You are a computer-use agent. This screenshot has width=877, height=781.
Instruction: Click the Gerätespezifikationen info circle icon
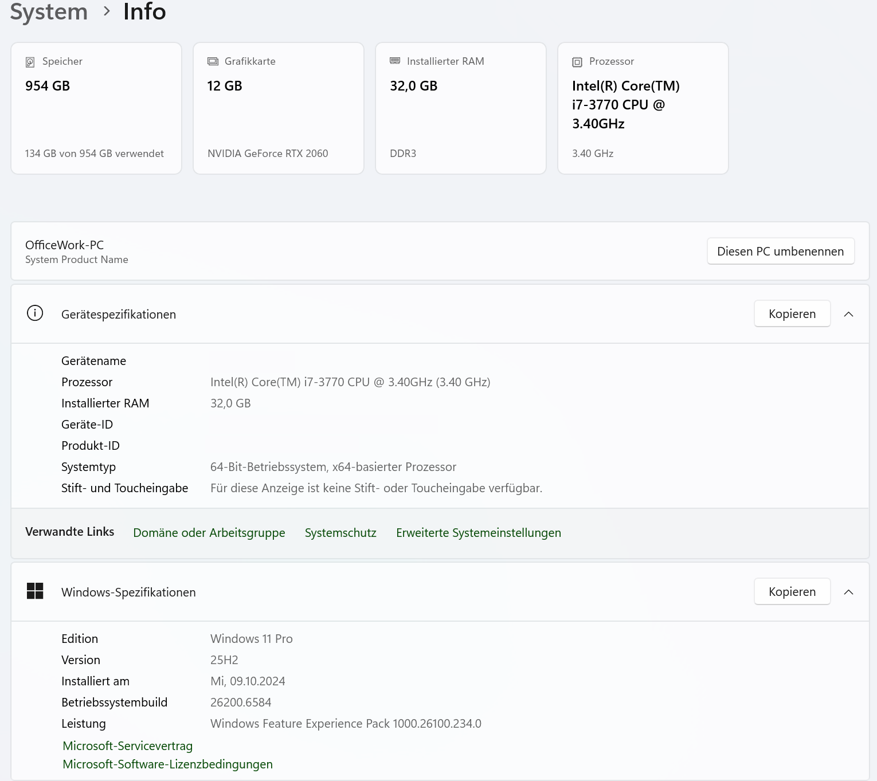tap(35, 313)
